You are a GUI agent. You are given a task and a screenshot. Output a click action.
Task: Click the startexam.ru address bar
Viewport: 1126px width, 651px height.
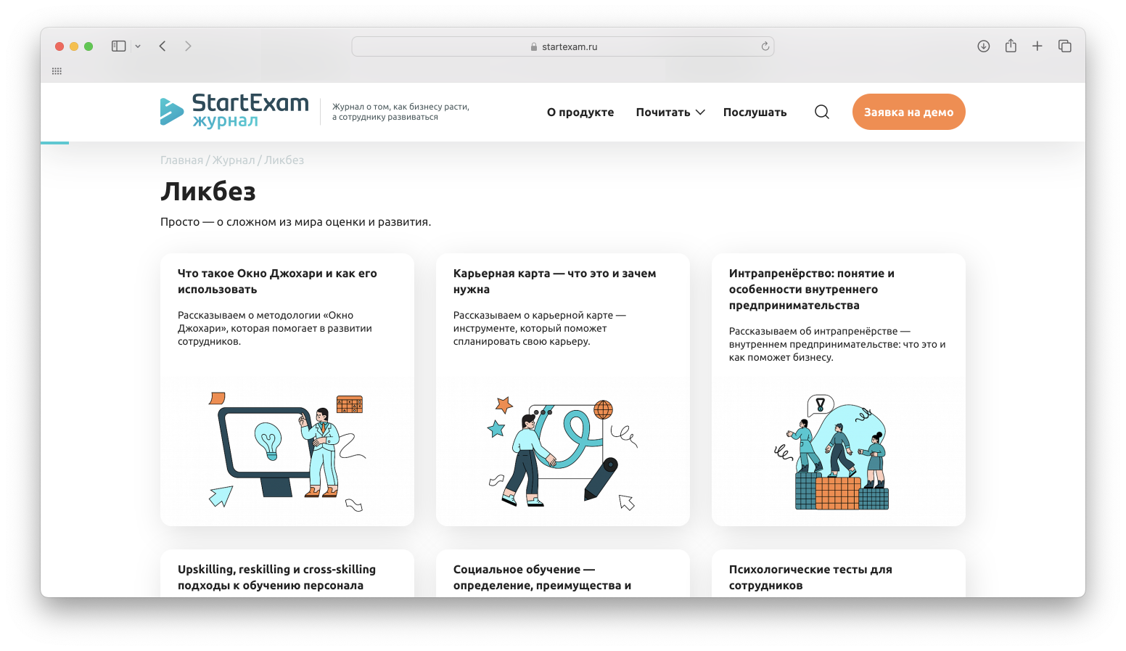(x=563, y=46)
